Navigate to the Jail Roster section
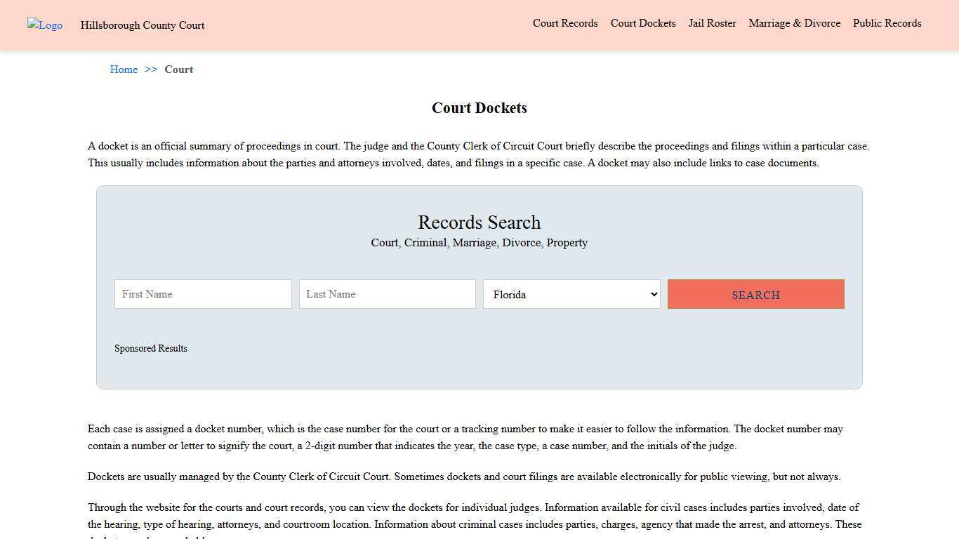 coord(712,23)
